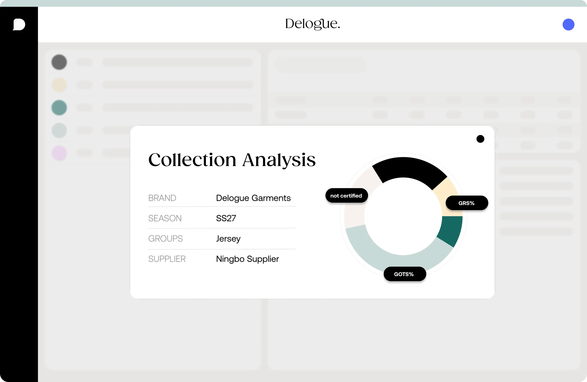Click the black dot on the Collection Analysis card
This screenshot has width=587, height=382.
coord(480,139)
